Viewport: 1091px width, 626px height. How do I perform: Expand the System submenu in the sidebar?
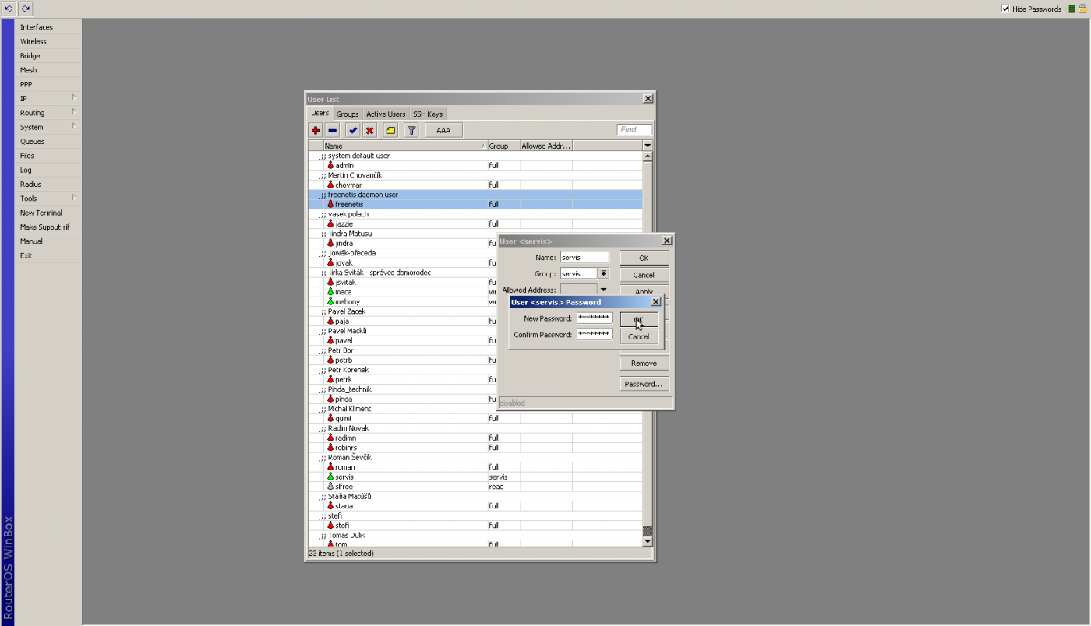click(x=74, y=127)
